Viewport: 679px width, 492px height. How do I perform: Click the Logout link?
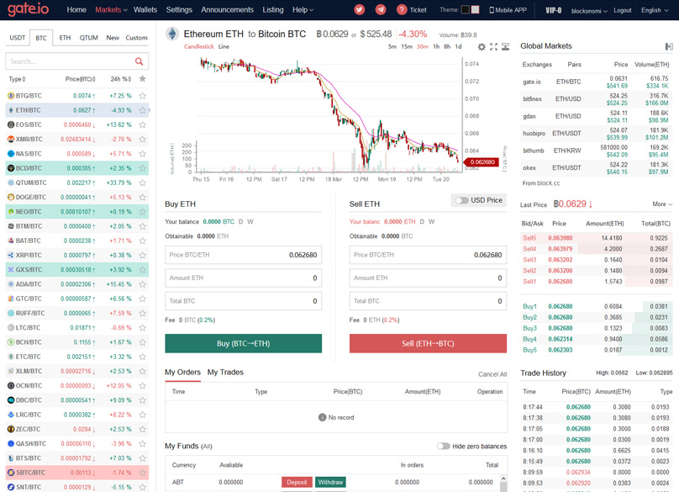622,10
